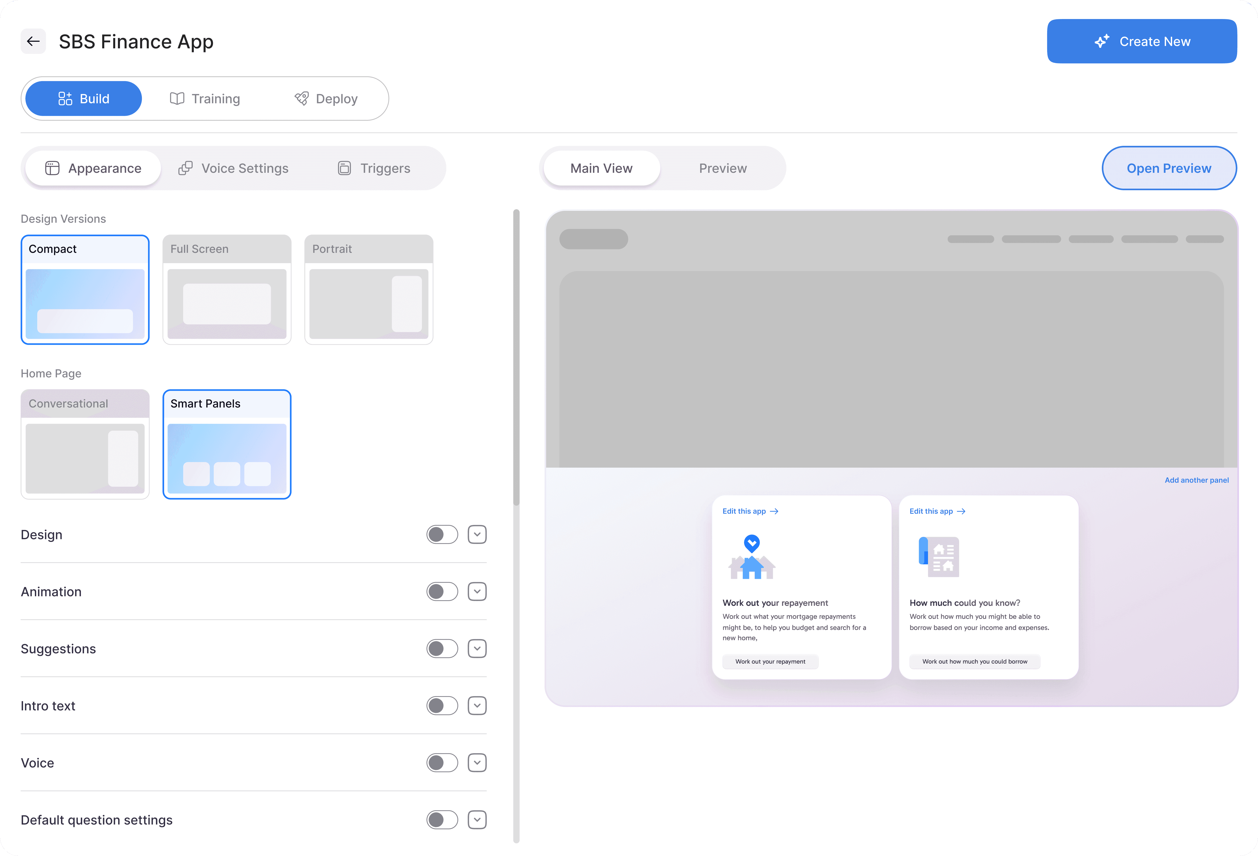
Task: Toggle the Design switch
Action: tap(442, 534)
